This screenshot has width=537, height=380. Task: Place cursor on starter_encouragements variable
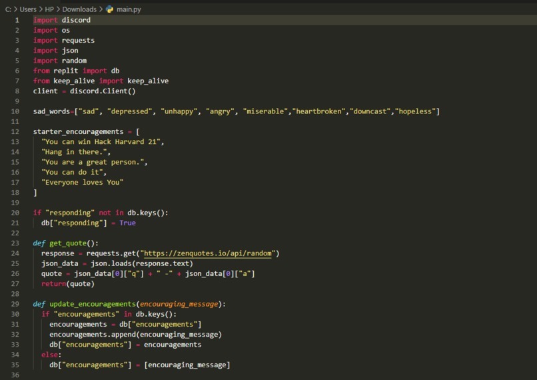tap(78, 132)
